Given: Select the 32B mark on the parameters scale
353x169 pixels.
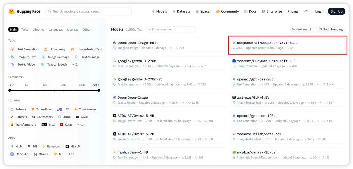Looking at the screenshot, I should tap(63, 85).
